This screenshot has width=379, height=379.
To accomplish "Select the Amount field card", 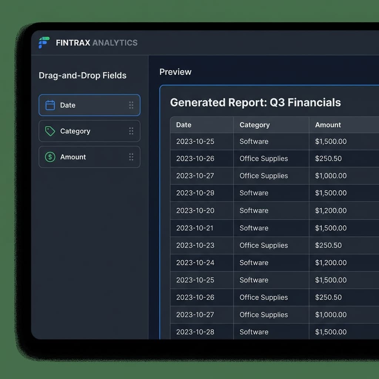I will pyautogui.click(x=89, y=157).
